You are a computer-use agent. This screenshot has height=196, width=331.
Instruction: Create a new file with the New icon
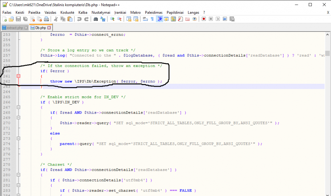(x=4, y=19)
